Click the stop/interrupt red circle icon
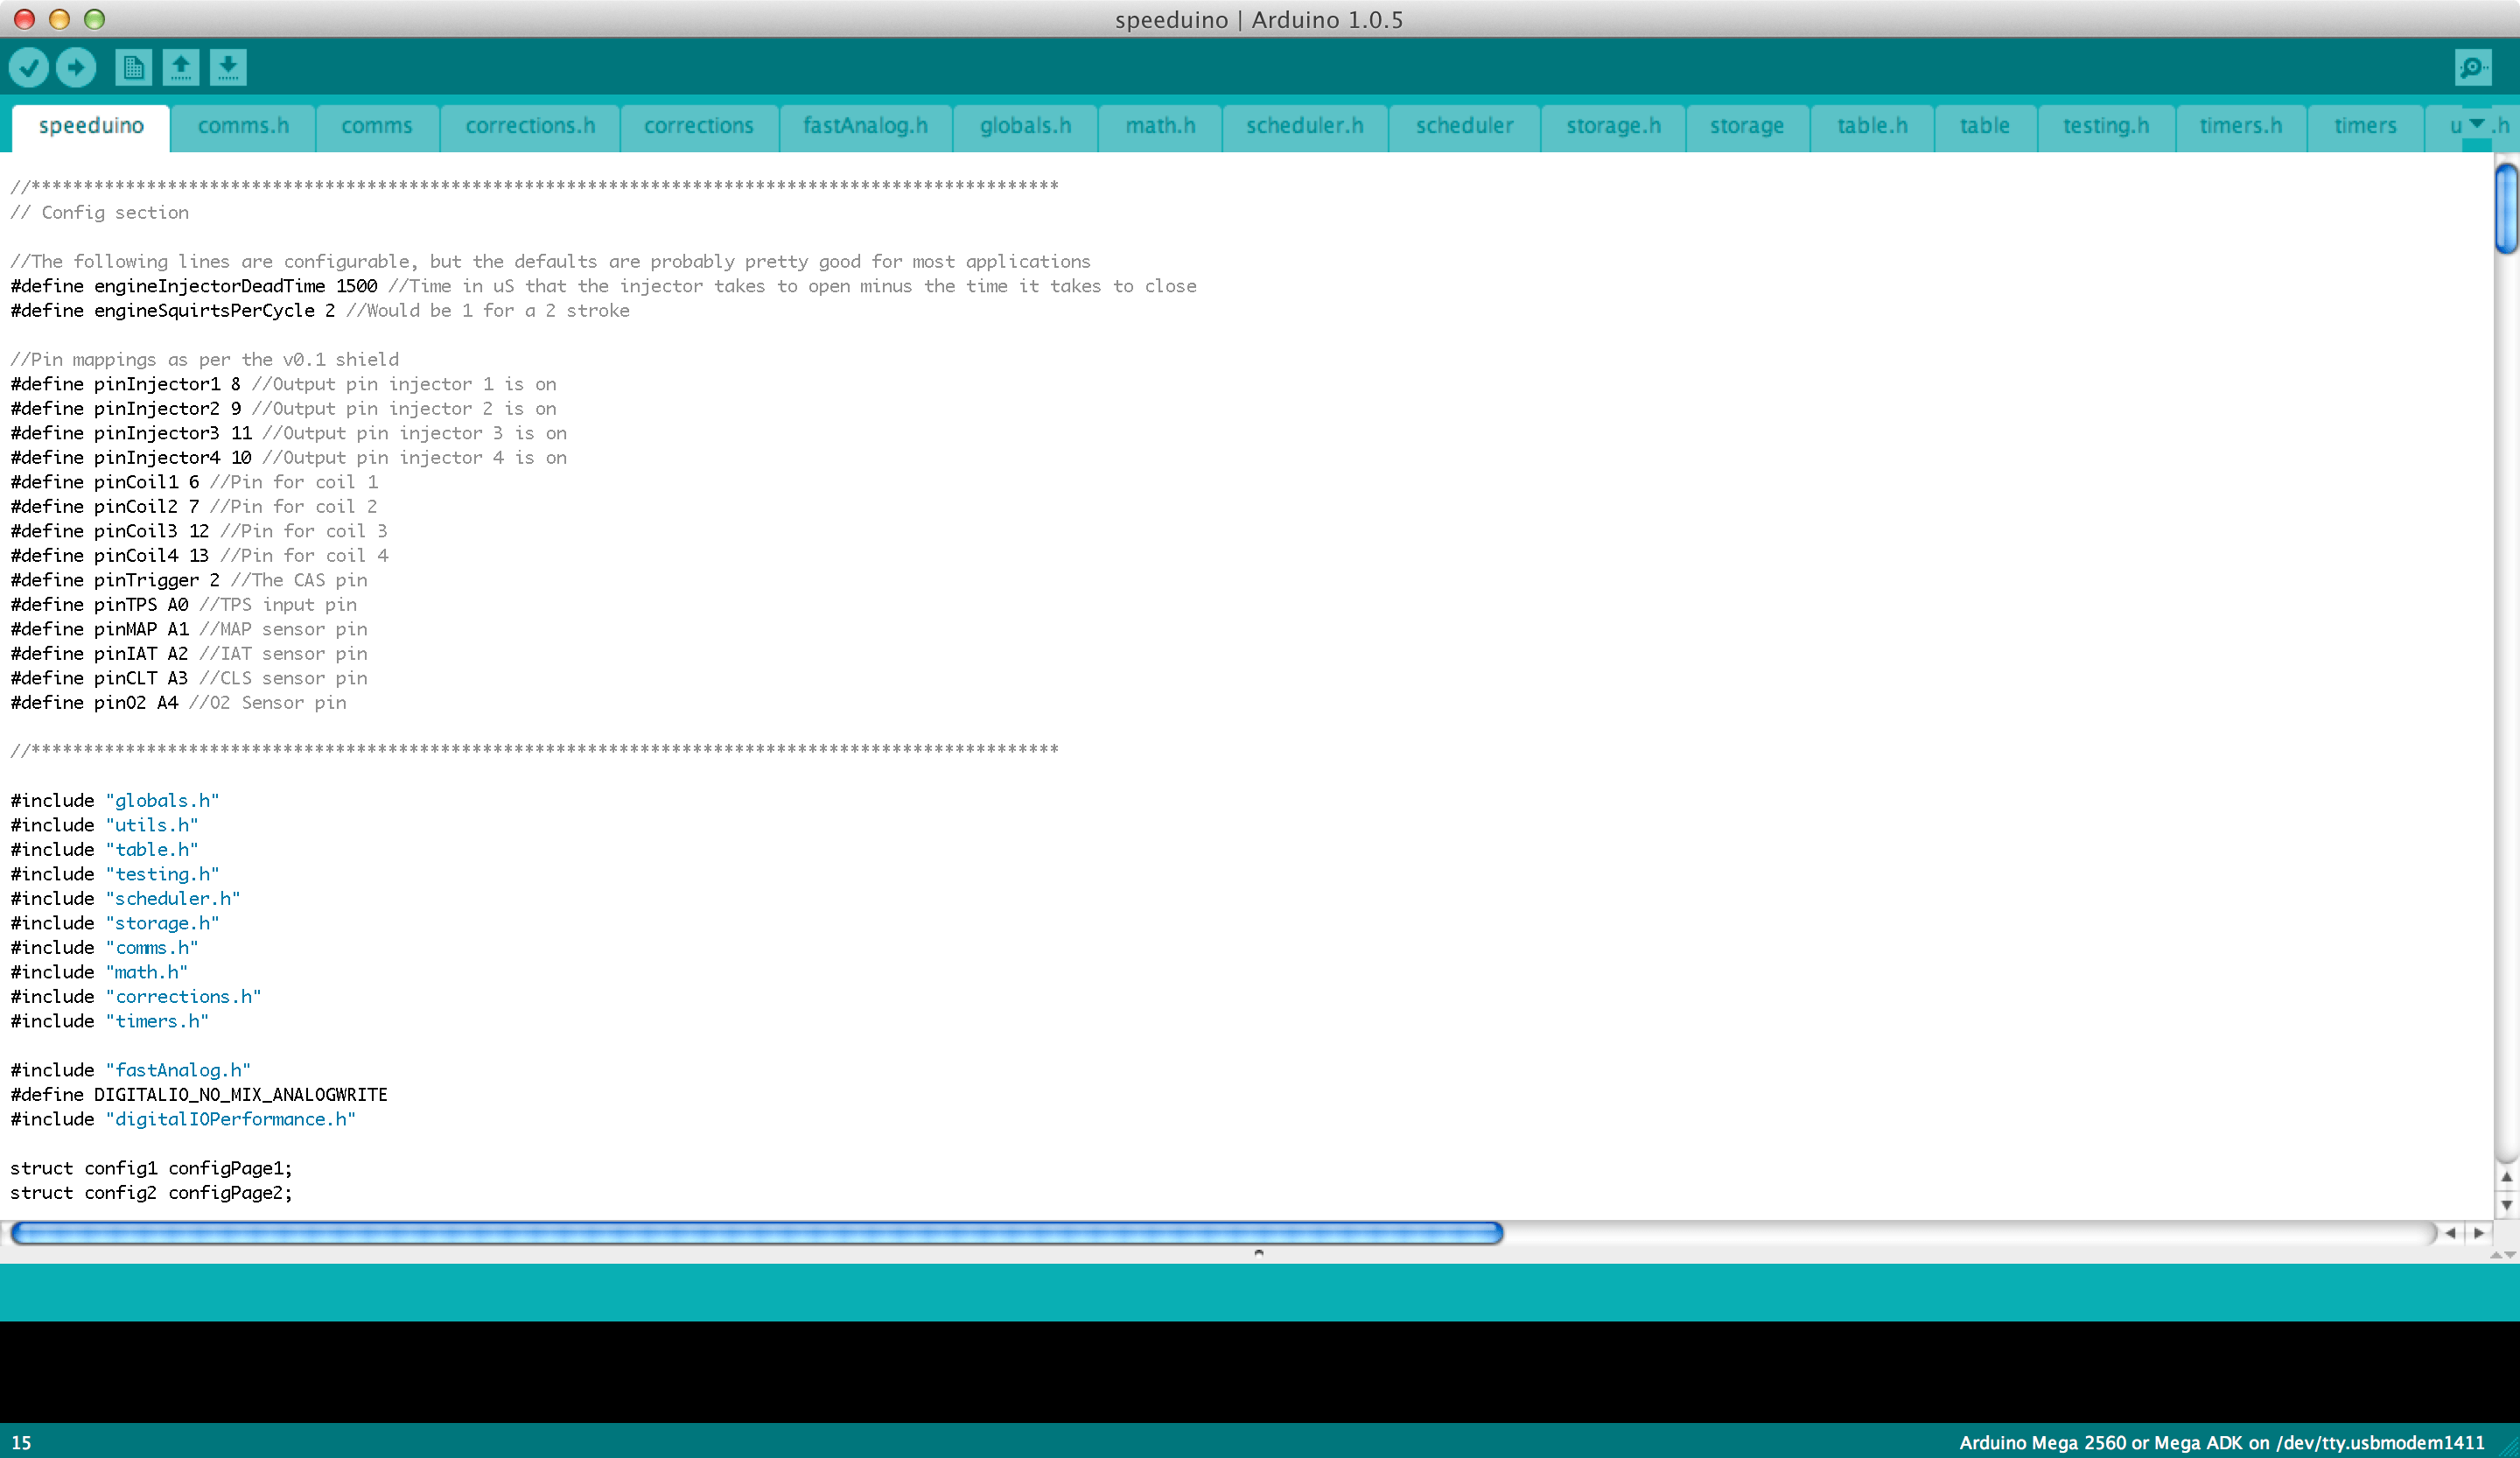Image resolution: width=2520 pixels, height=1458 pixels. pos(21,19)
